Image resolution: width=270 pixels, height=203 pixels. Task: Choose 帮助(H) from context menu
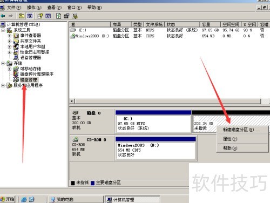click(x=242, y=148)
